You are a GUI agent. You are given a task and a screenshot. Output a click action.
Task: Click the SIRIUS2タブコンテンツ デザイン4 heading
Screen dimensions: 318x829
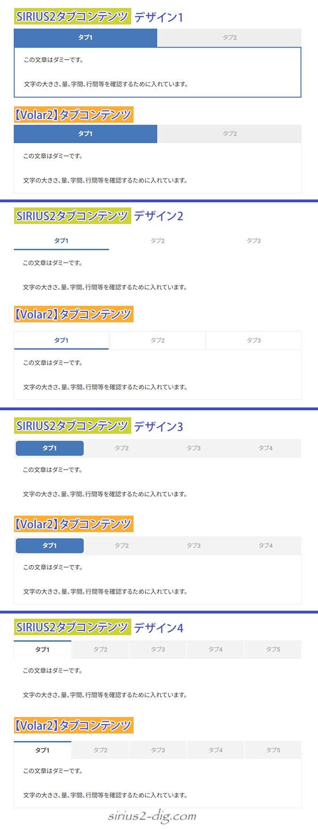point(99,627)
